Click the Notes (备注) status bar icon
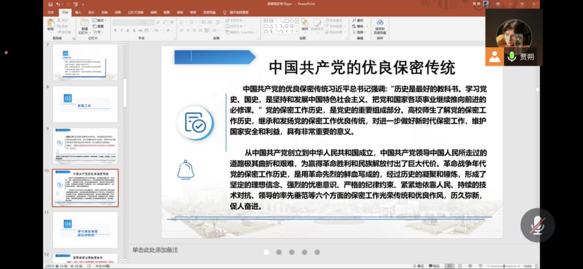Screen dimensions: 583x269 [417, 266]
